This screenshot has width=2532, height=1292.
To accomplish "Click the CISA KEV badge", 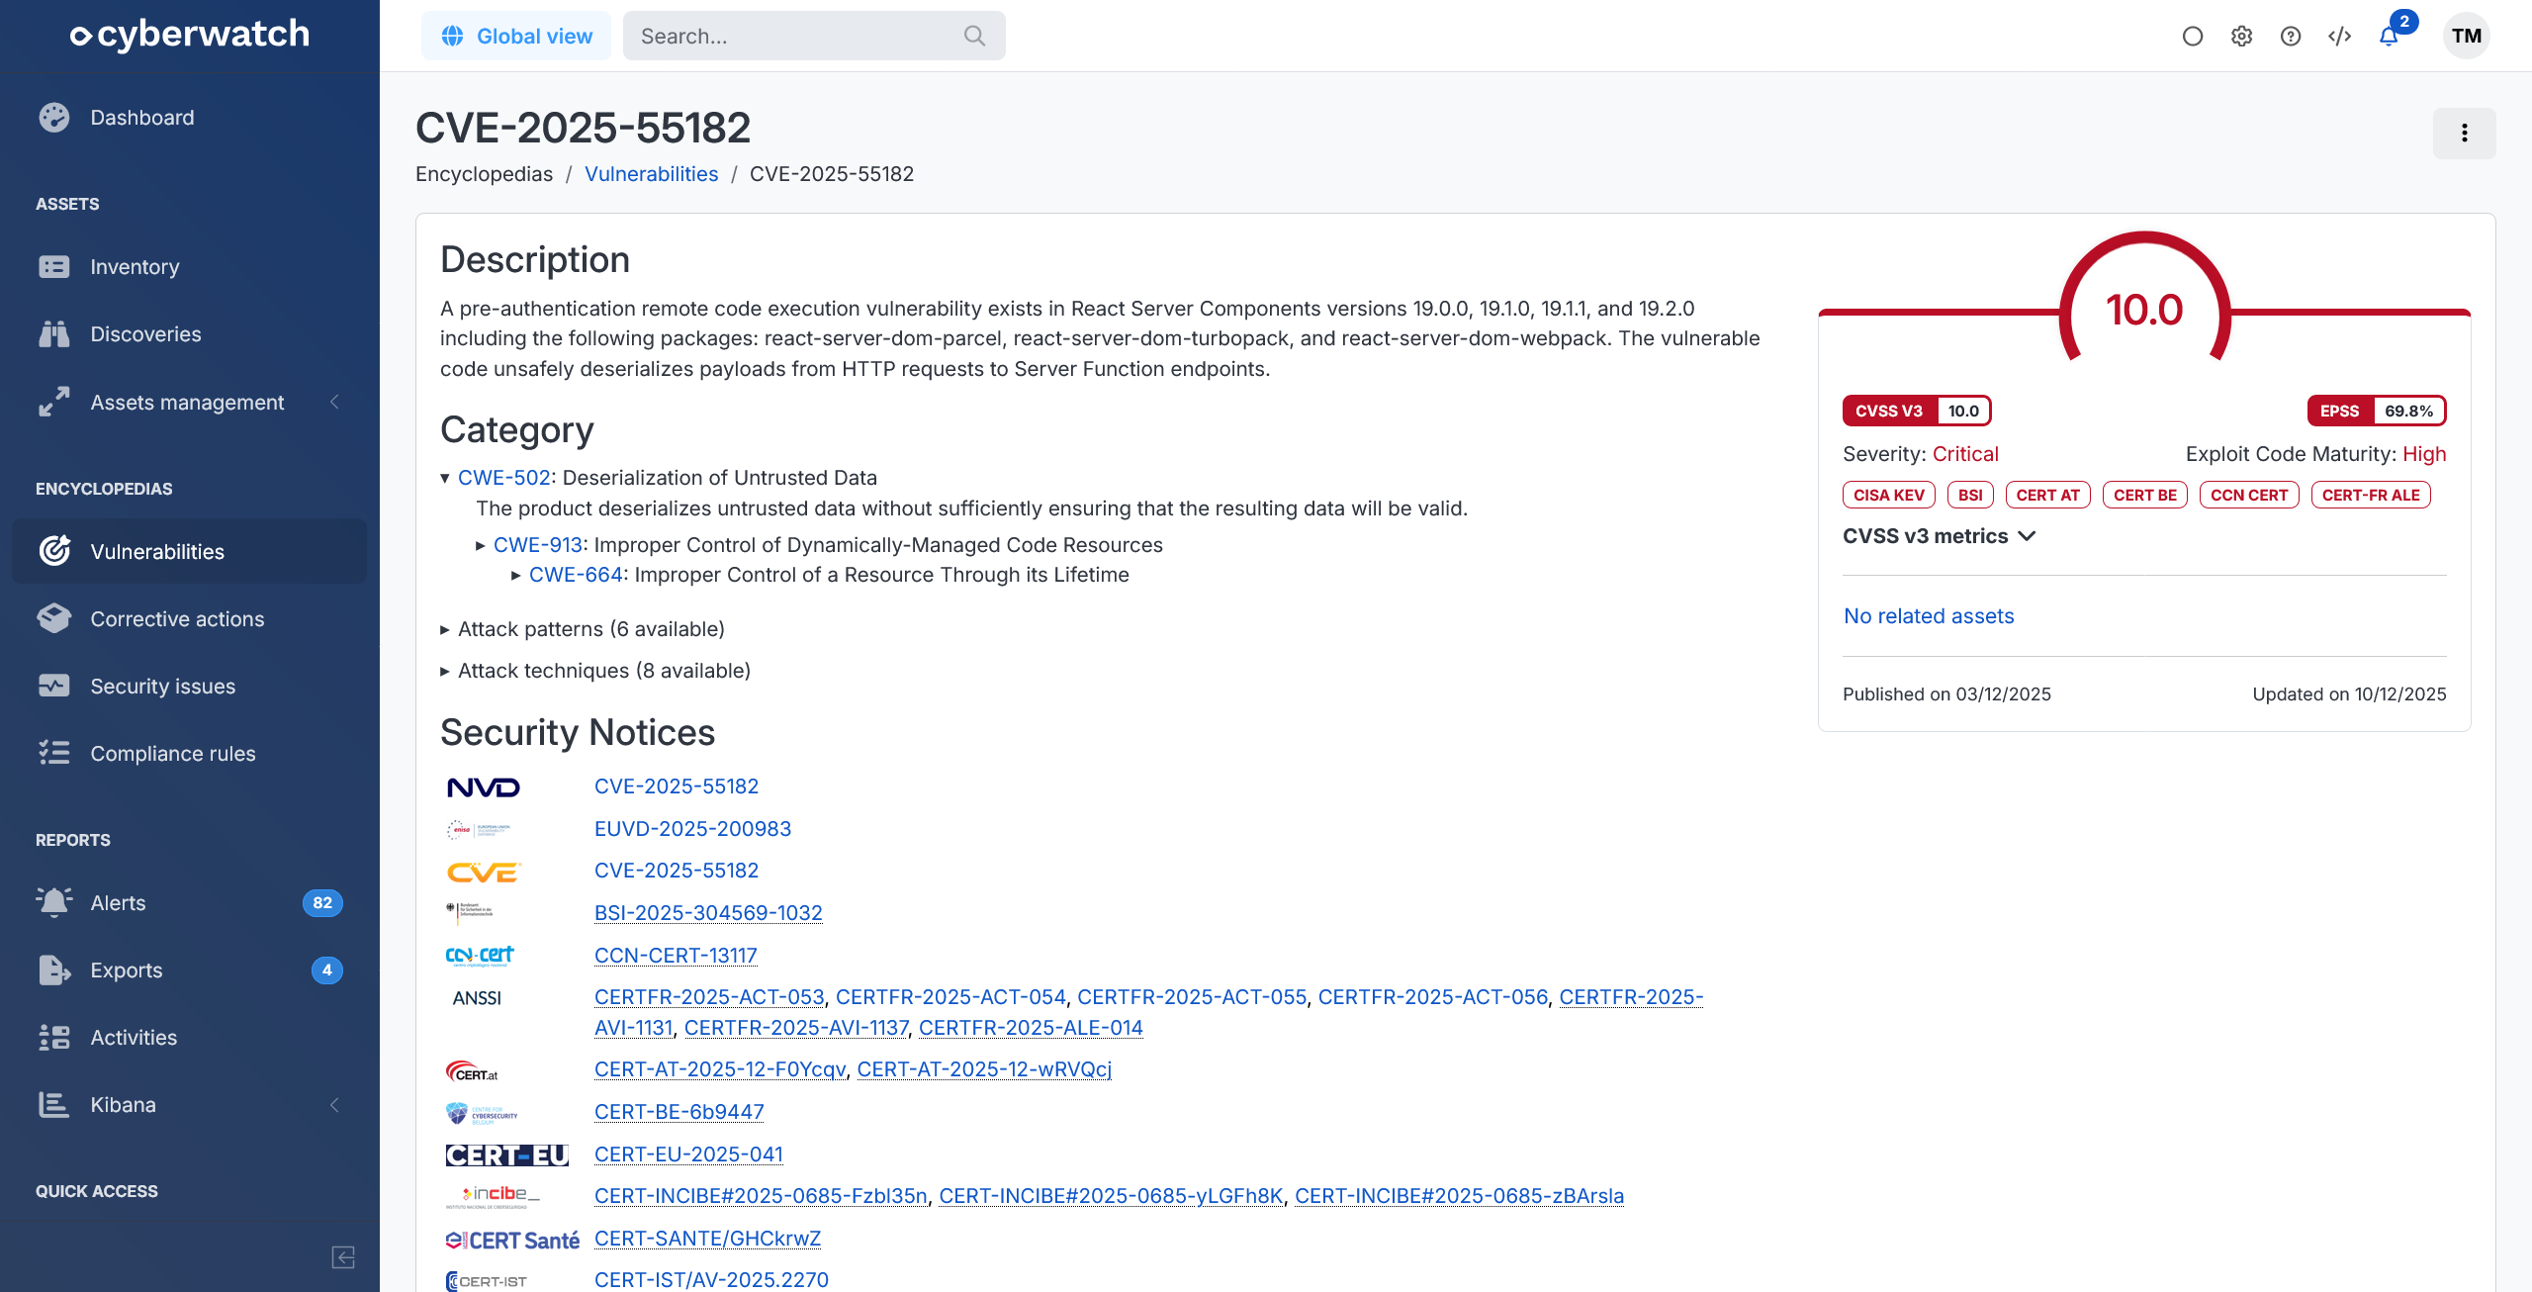I will click(1889, 495).
